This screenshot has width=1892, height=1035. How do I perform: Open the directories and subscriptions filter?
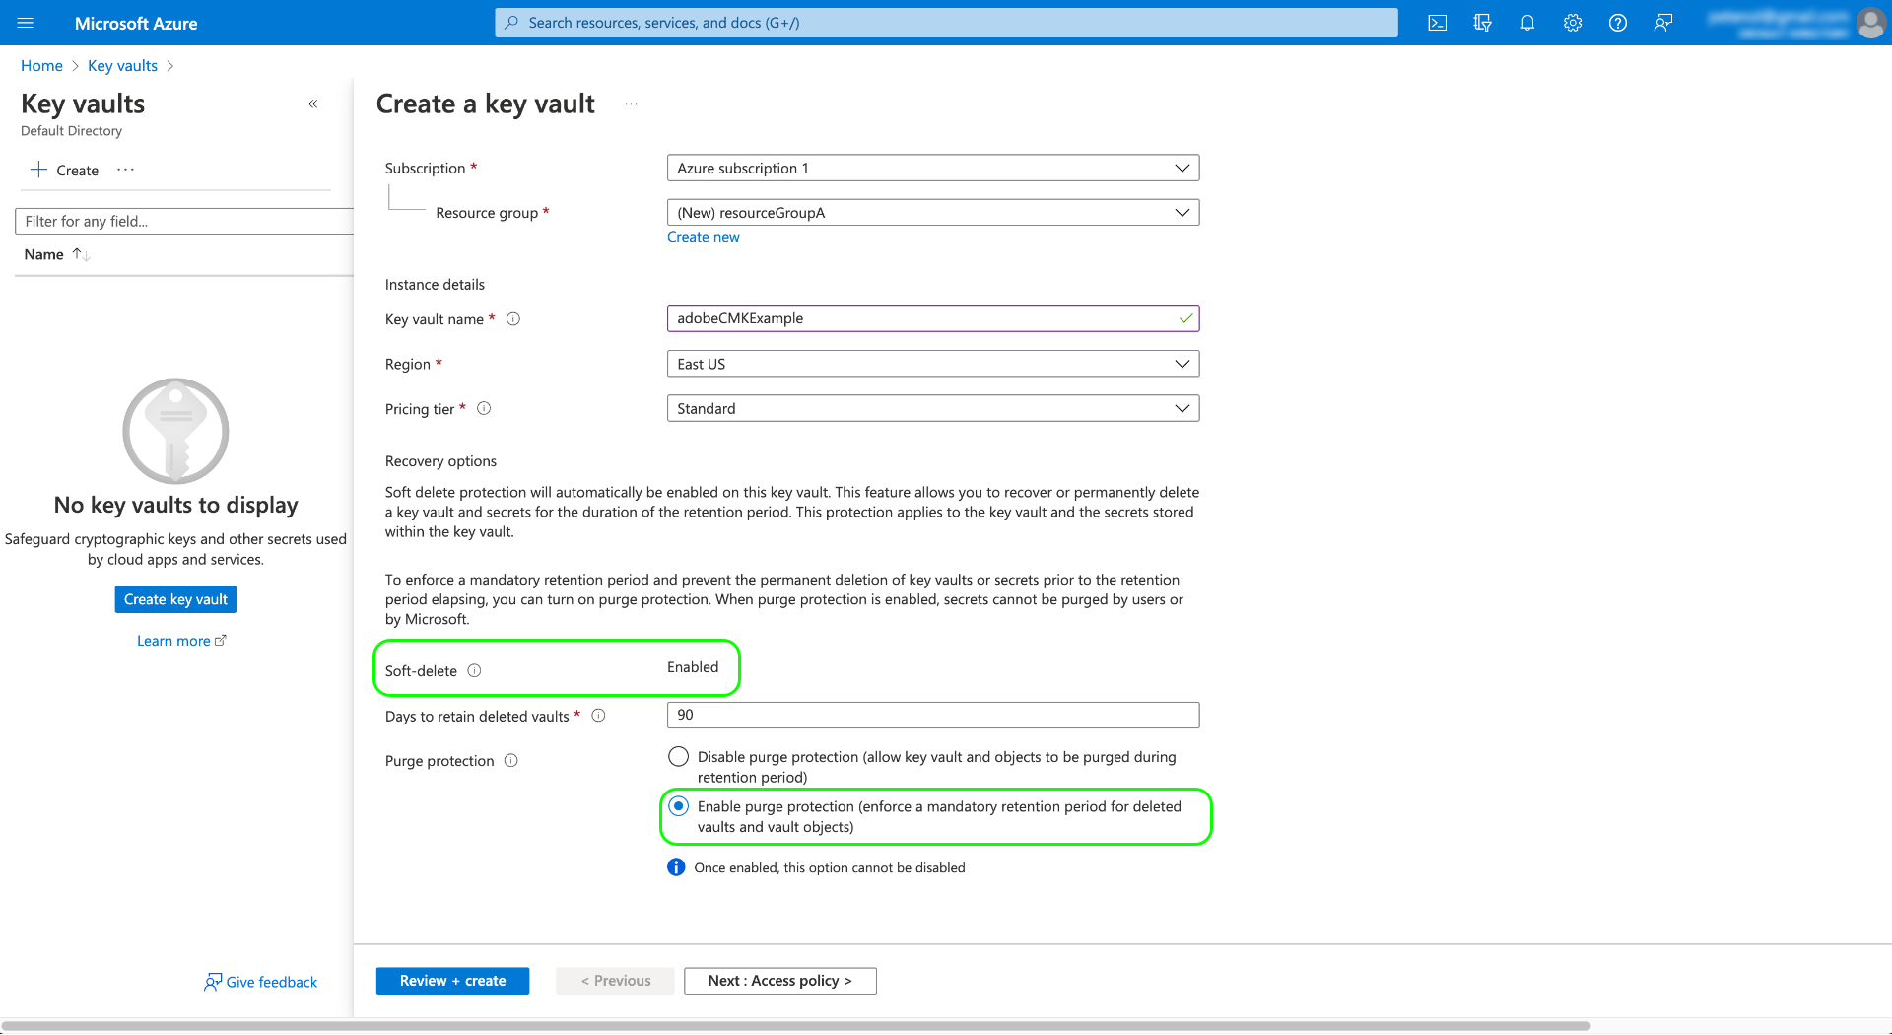pos(1482,22)
